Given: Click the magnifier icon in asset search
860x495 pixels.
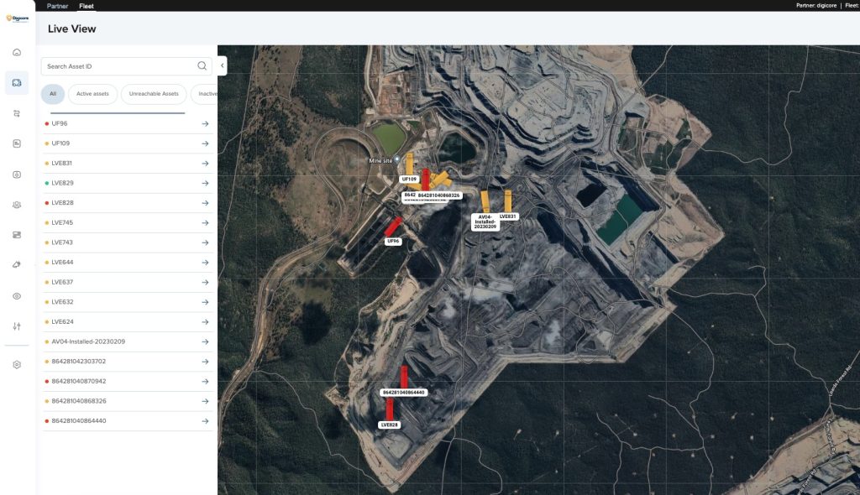Looking at the screenshot, I should [202, 66].
